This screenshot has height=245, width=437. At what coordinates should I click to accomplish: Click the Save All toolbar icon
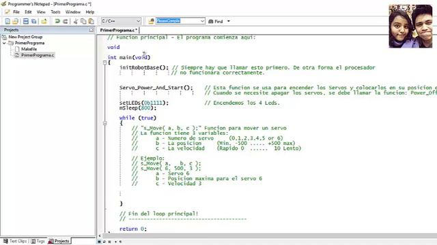click(34, 21)
